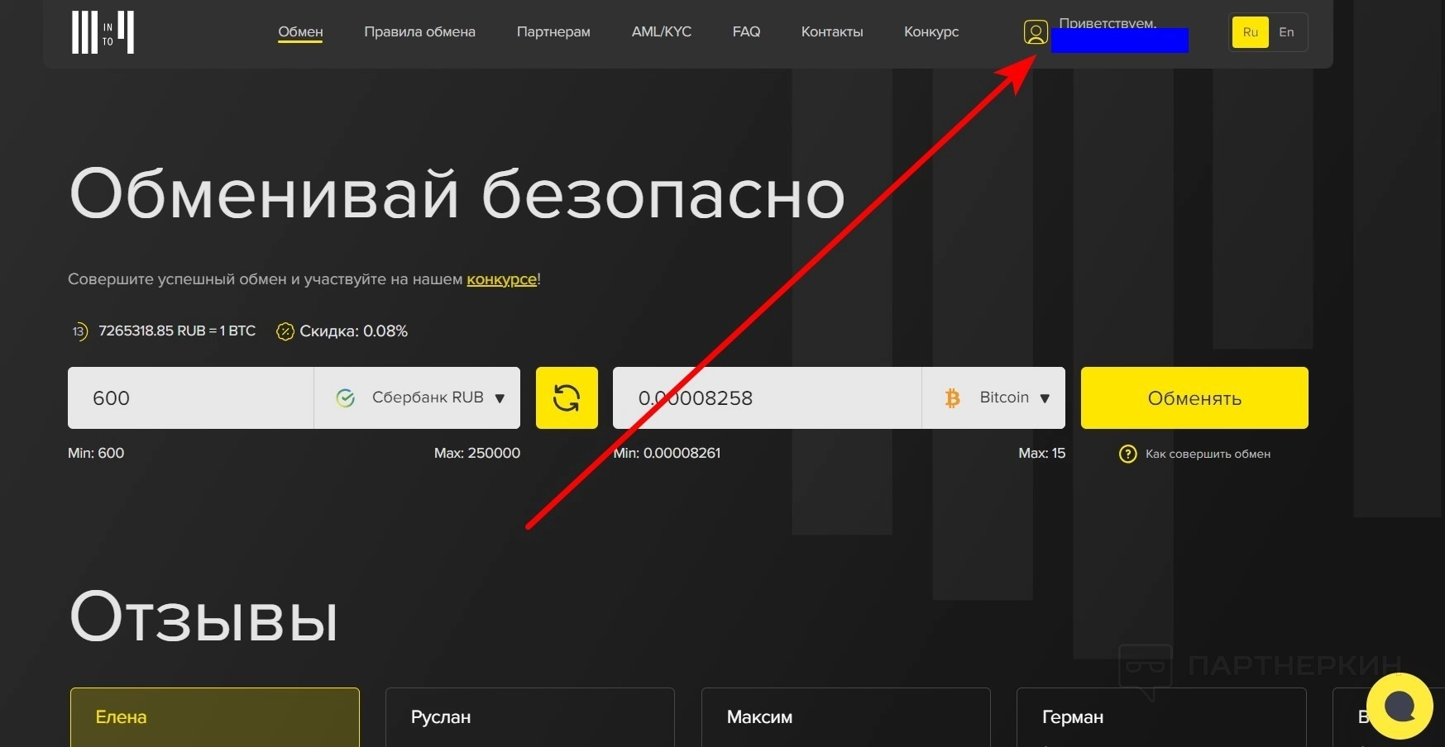Open the AML/KYC page
The height and width of the screenshot is (747, 1445).
pyautogui.click(x=662, y=32)
